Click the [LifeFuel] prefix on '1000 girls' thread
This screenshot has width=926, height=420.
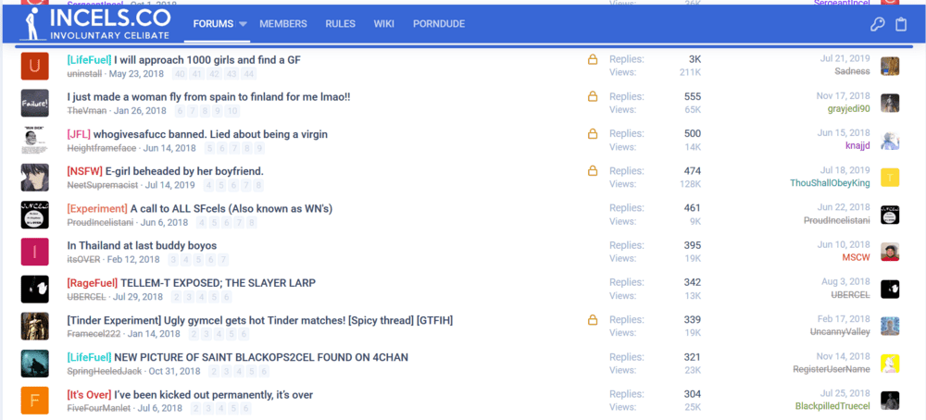point(89,59)
